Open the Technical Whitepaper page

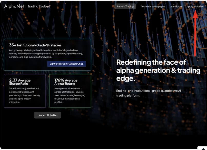pyautogui.click(x=153, y=6)
